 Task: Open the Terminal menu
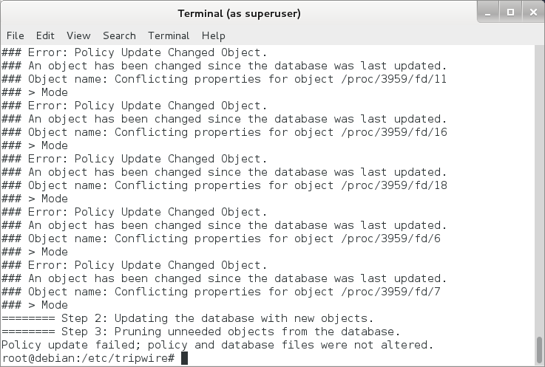[169, 35]
